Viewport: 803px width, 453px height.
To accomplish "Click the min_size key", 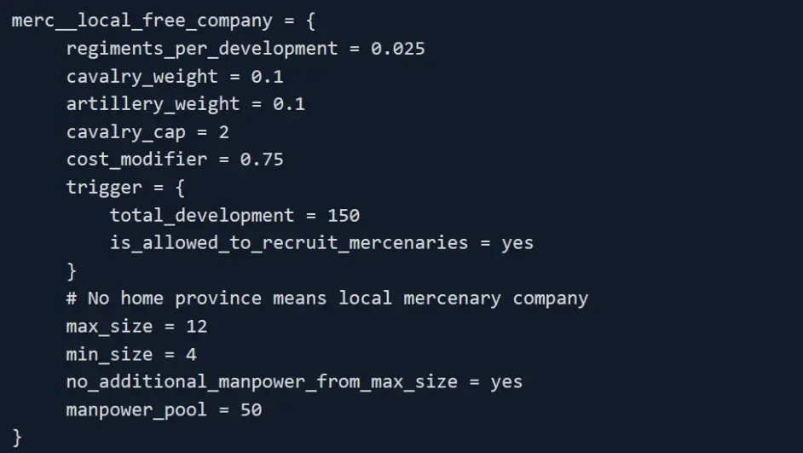I will [104, 354].
